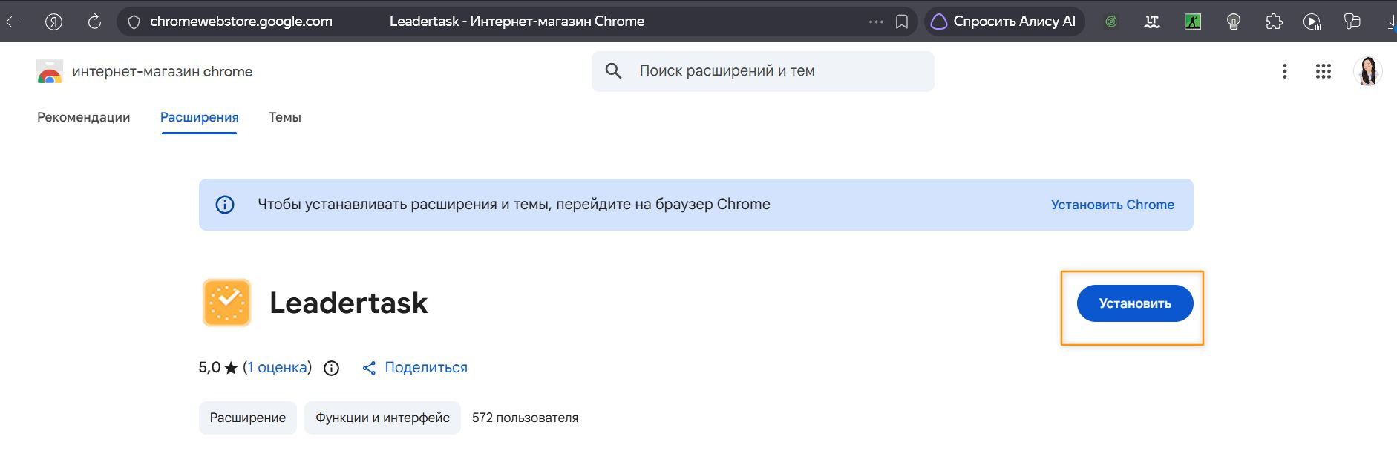Screen dimensions: 1397x468
Task: Open the green square figure extension icon
Action: point(1193,22)
